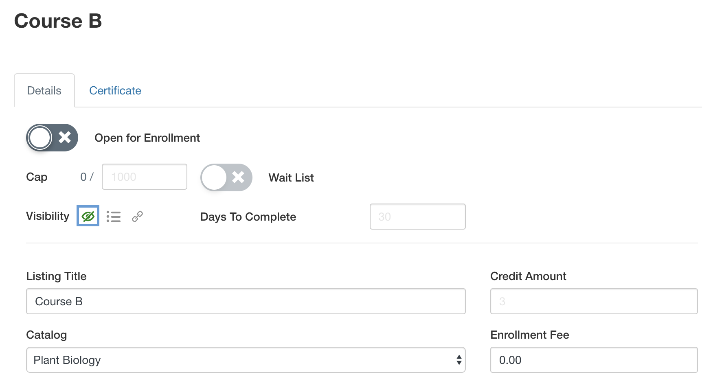Screen dimensions: 702x381
Task: Enable the Open for Enrollment switch
Action: tap(52, 138)
